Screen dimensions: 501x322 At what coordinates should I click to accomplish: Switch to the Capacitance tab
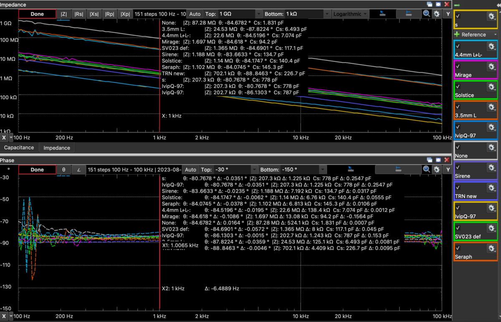19,148
